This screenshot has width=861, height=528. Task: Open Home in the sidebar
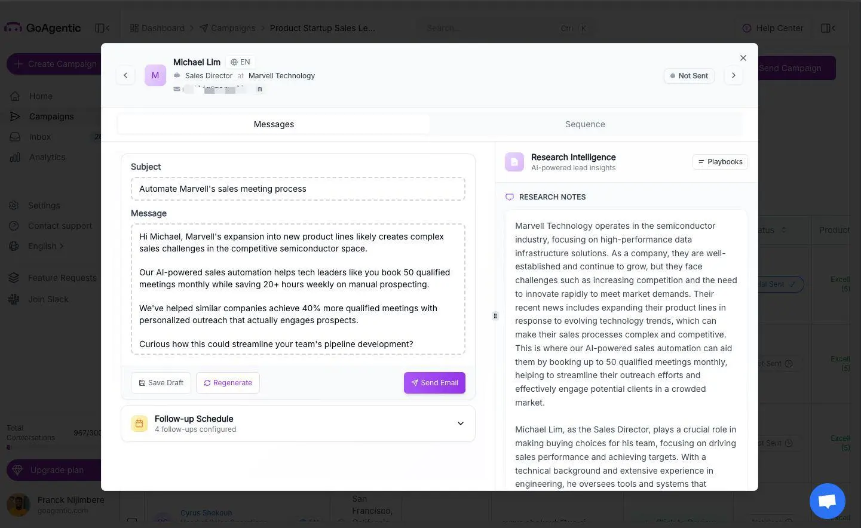pyautogui.click(x=41, y=96)
